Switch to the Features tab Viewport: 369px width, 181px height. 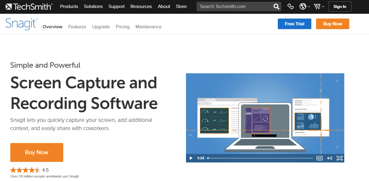(77, 27)
